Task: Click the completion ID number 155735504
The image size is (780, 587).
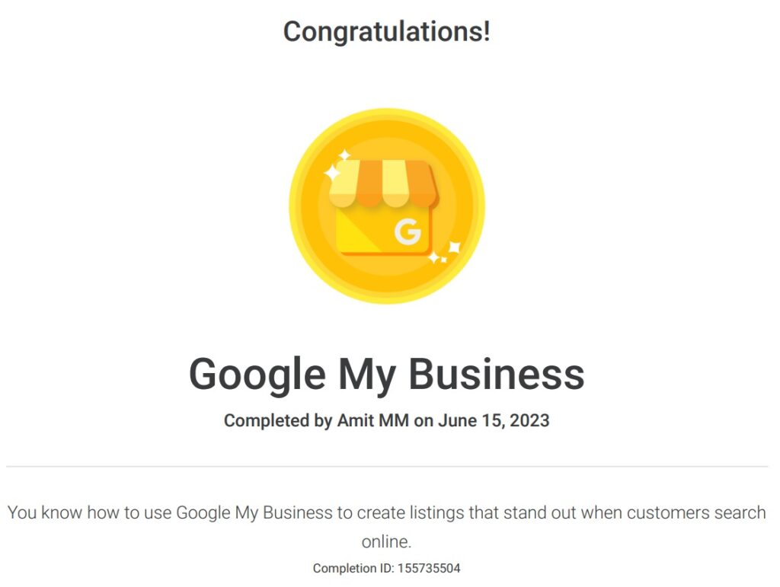Action: tap(429, 568)
